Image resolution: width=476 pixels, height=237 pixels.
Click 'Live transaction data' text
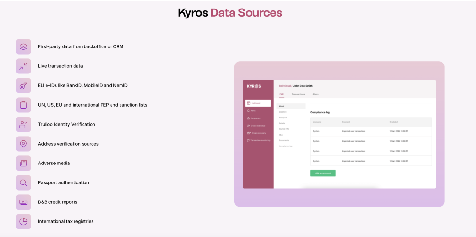[60, 66]
